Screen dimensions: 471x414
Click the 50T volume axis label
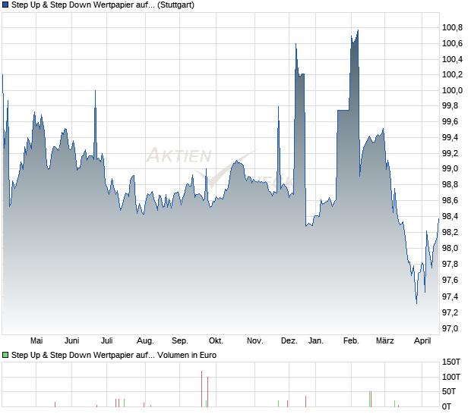[449, 391]
